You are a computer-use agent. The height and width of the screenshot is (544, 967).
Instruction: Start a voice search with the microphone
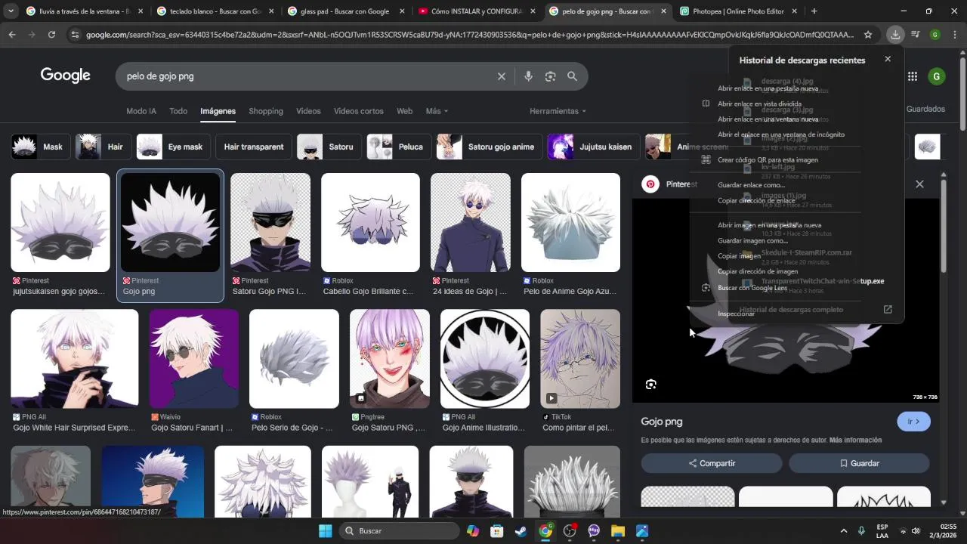coord(528,76)
